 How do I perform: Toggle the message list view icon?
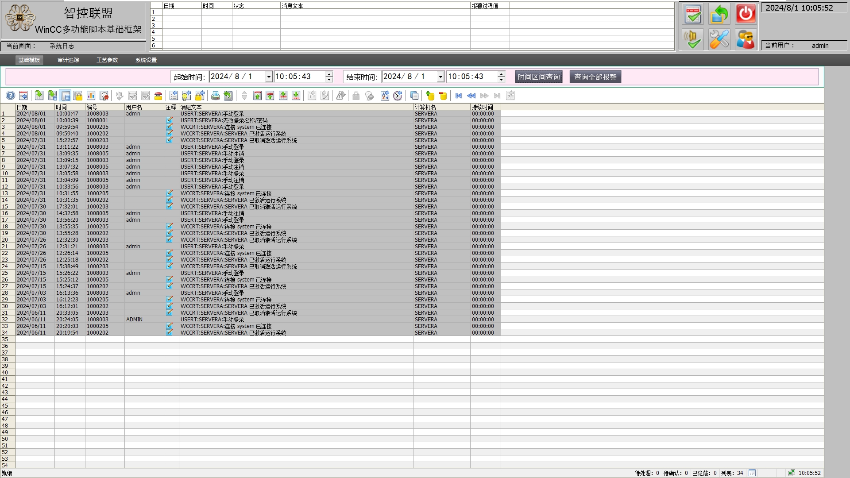click(39, 96)
